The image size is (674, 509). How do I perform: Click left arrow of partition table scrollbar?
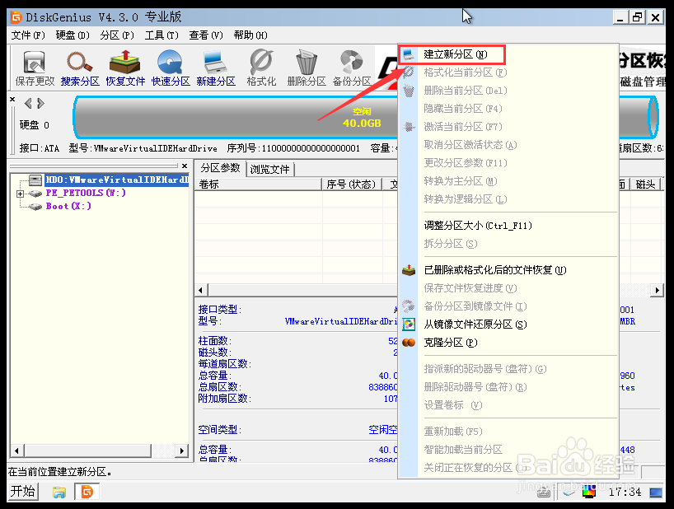pyautogui.click(x=202, y=291)
